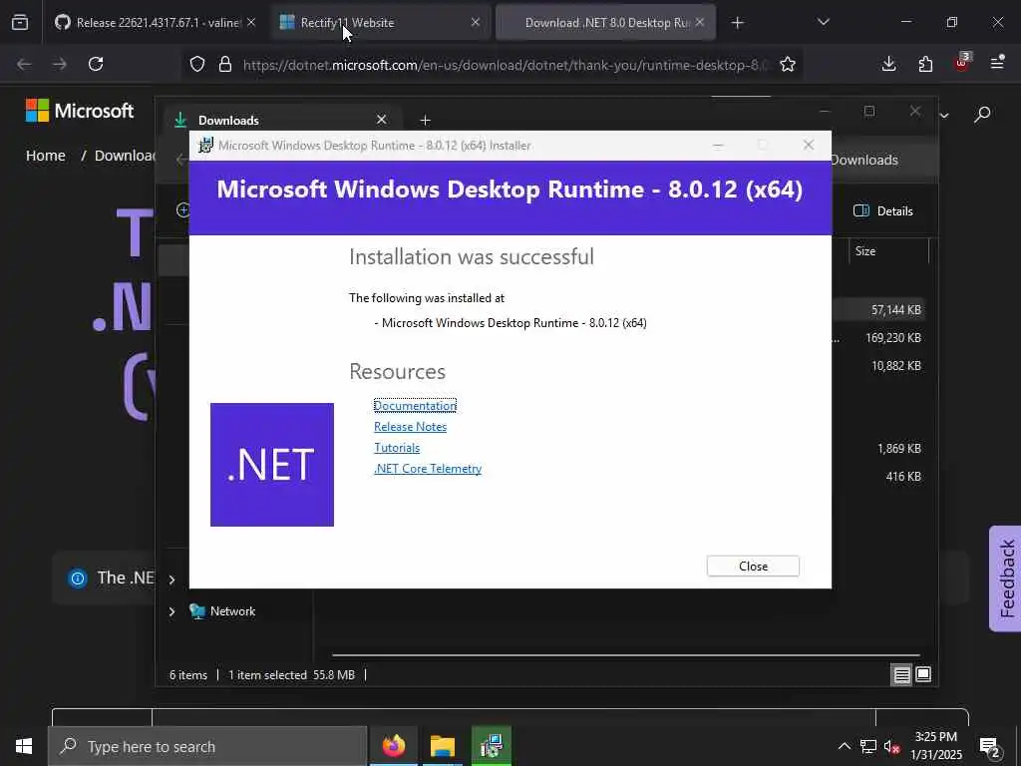
Task: Click the Microsoft logo on webpage
Action: (x=80, y=111)
